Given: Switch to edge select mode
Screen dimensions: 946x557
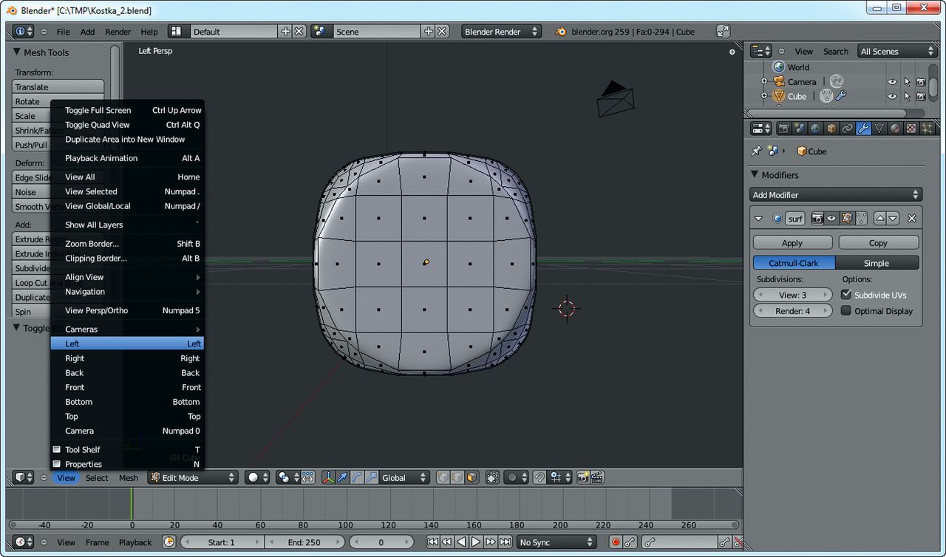Looking at the screenshot, I should pyautogui.click(x=457, y=478).
